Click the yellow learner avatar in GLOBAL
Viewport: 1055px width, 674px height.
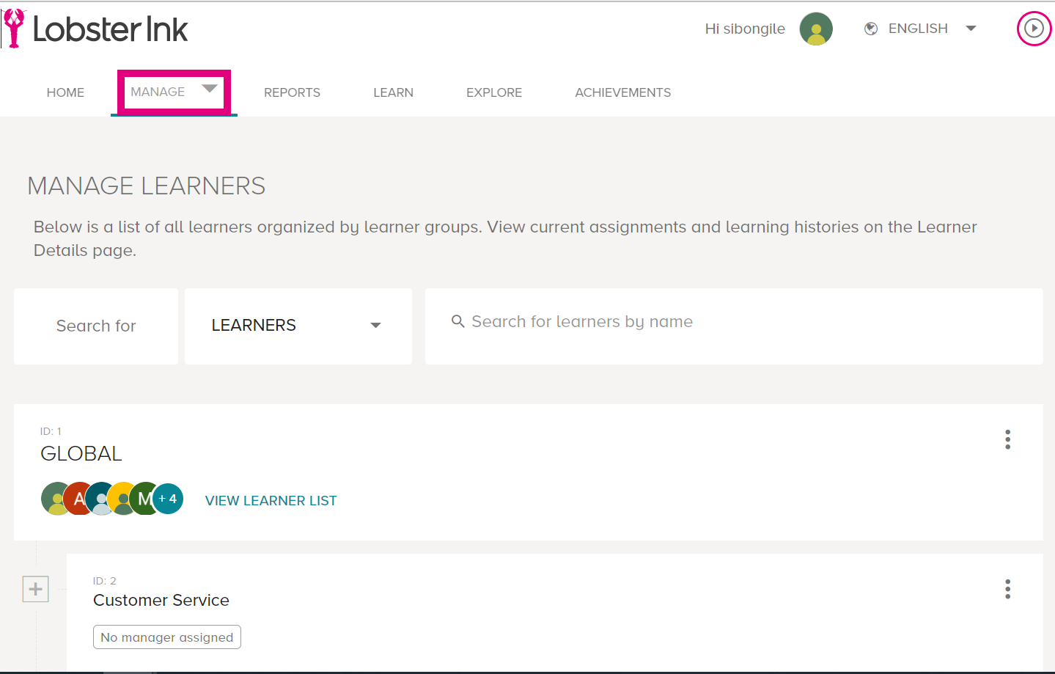pos(122,499)
